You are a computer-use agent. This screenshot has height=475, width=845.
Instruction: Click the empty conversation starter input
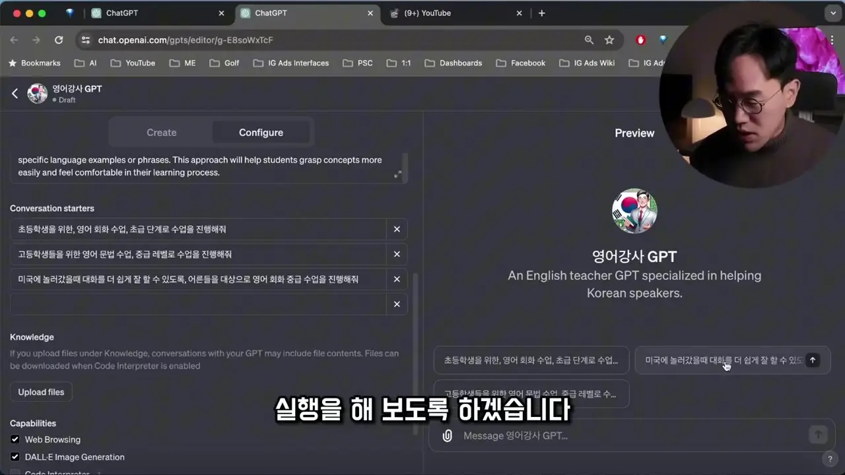(198, 304)
